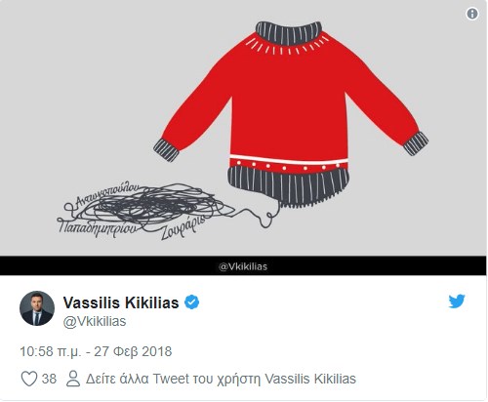Screen dimensions: 488x402
Task: Click the Twitter bird logo
Action: 457,301
